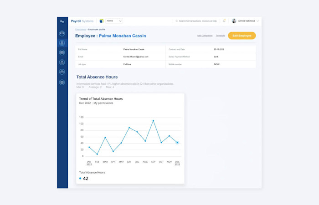Screen dimensions: 319x205
Task: Toggle the sidebar hamburger menu icon
Action: click(62, 21)
